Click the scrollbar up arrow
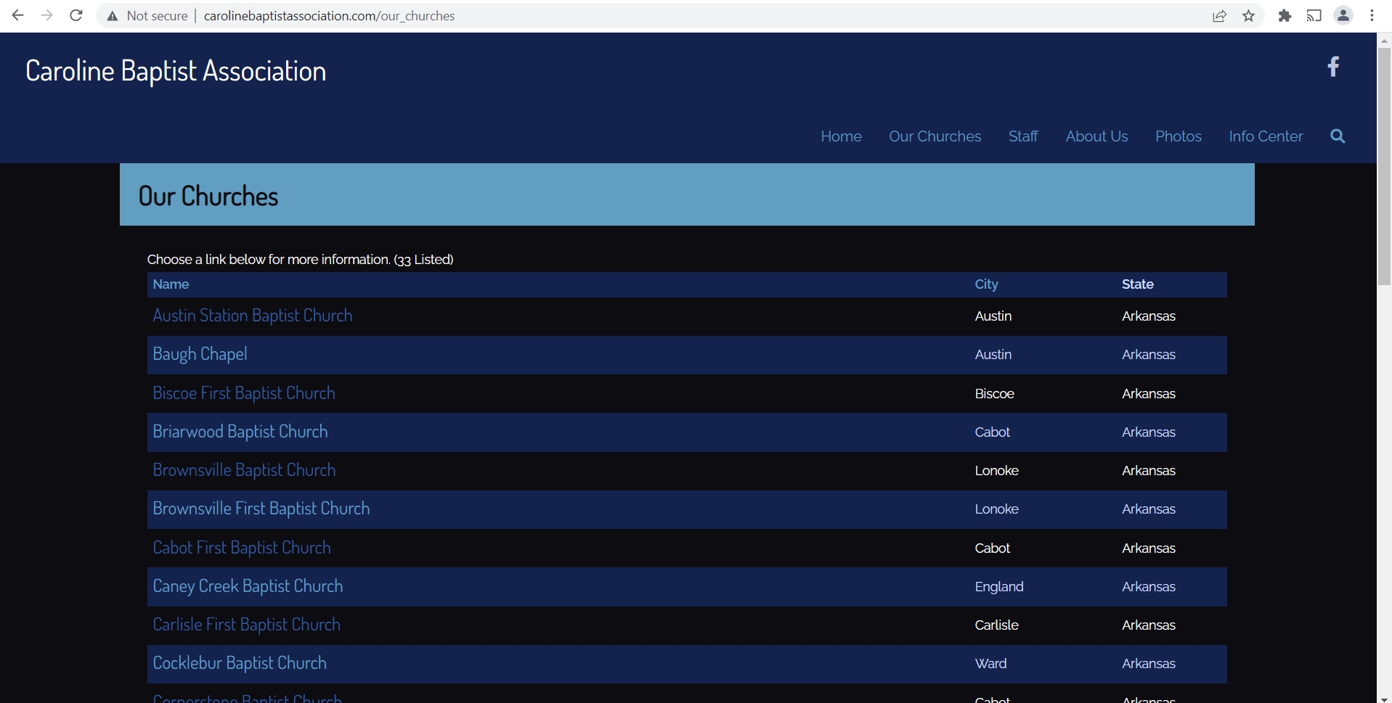 click(x=1384, y=40)
